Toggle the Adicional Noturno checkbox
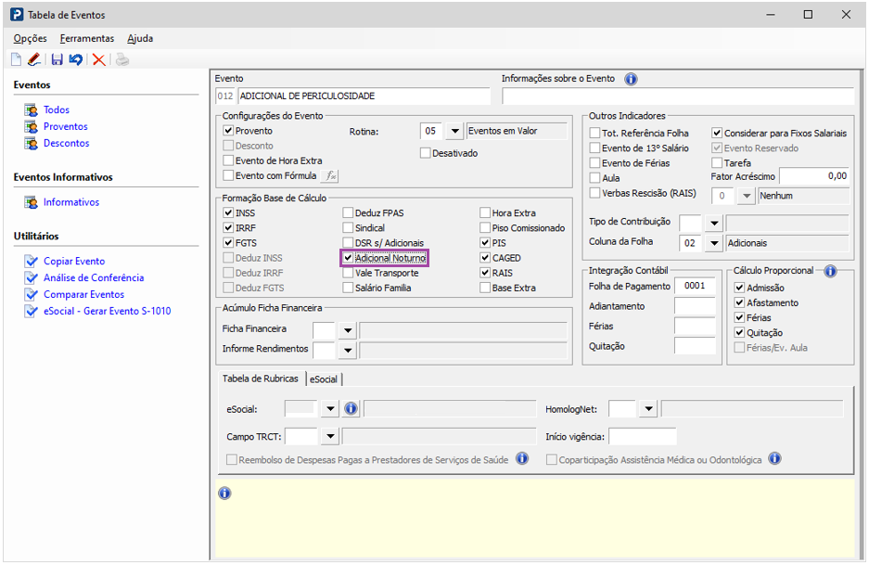Image resolution: width=869 pixels, height=565 pixels. 349,258
